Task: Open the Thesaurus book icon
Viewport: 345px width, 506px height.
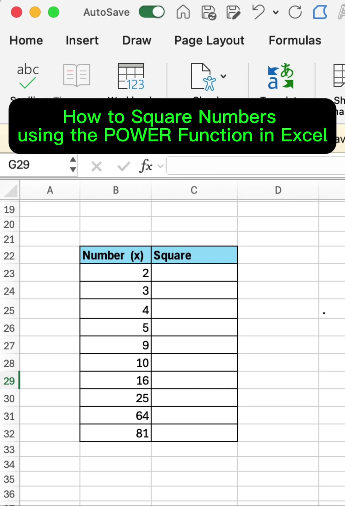Action: pos(77,75)
